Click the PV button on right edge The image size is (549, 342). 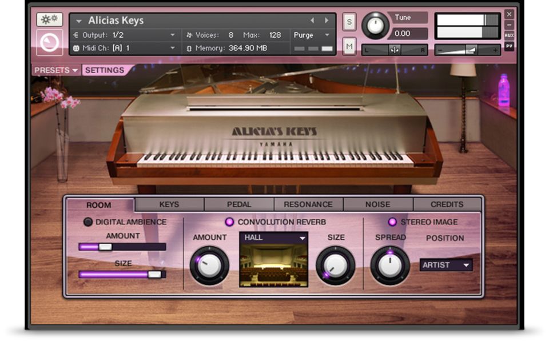coord(509,46)
